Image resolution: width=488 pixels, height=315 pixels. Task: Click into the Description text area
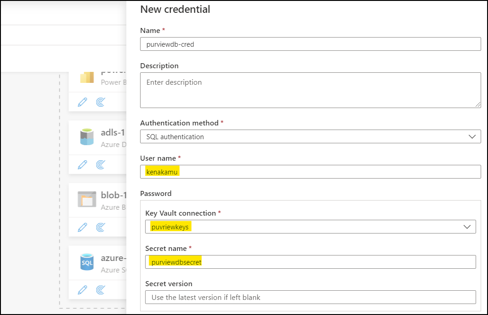pos(310,90)
